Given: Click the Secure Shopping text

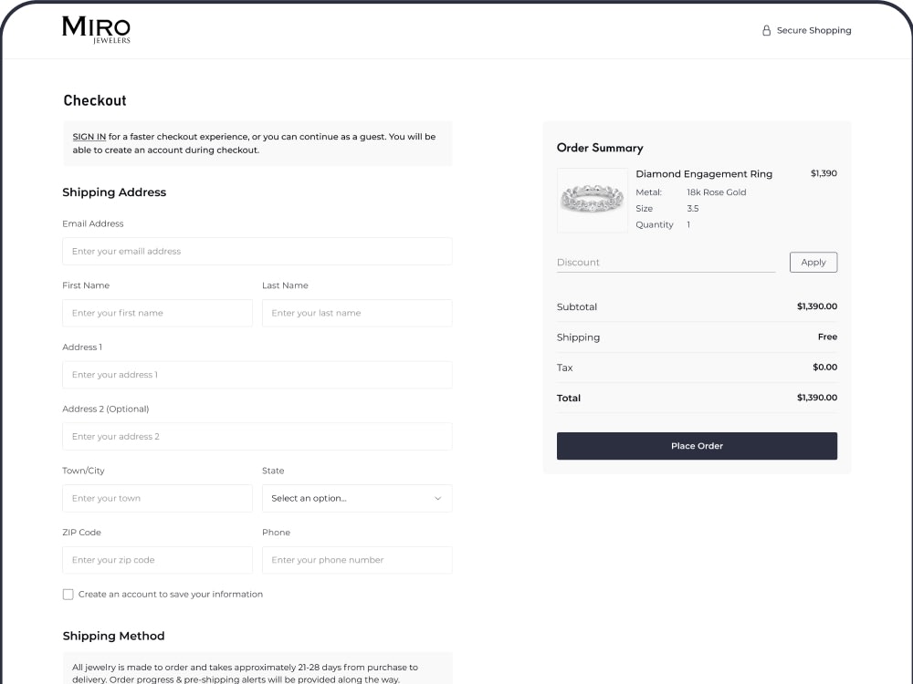Looking at the screenshot, I should pyautogui.click(x=814, y=30).
